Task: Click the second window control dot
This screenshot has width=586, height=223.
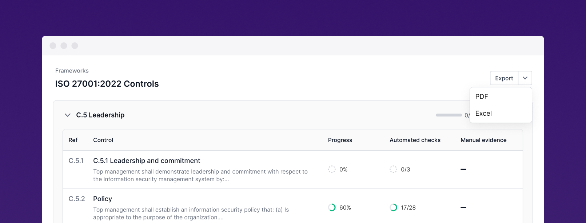Action: pyautogui.click(x=64, y=46)
